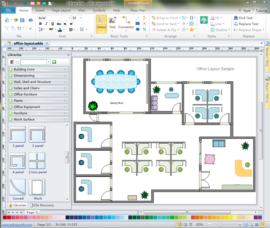The width and height of the screenshot is (270, 228).
Task: Open the Arial font name dropdown
Action: pyautogui.click(x=69, y=18)
